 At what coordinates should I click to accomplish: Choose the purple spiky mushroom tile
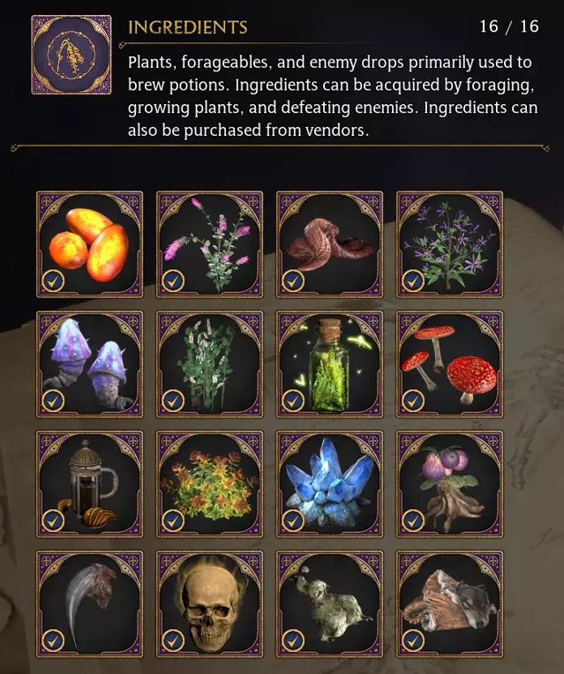pyautogui.click(x=89, y=364)
